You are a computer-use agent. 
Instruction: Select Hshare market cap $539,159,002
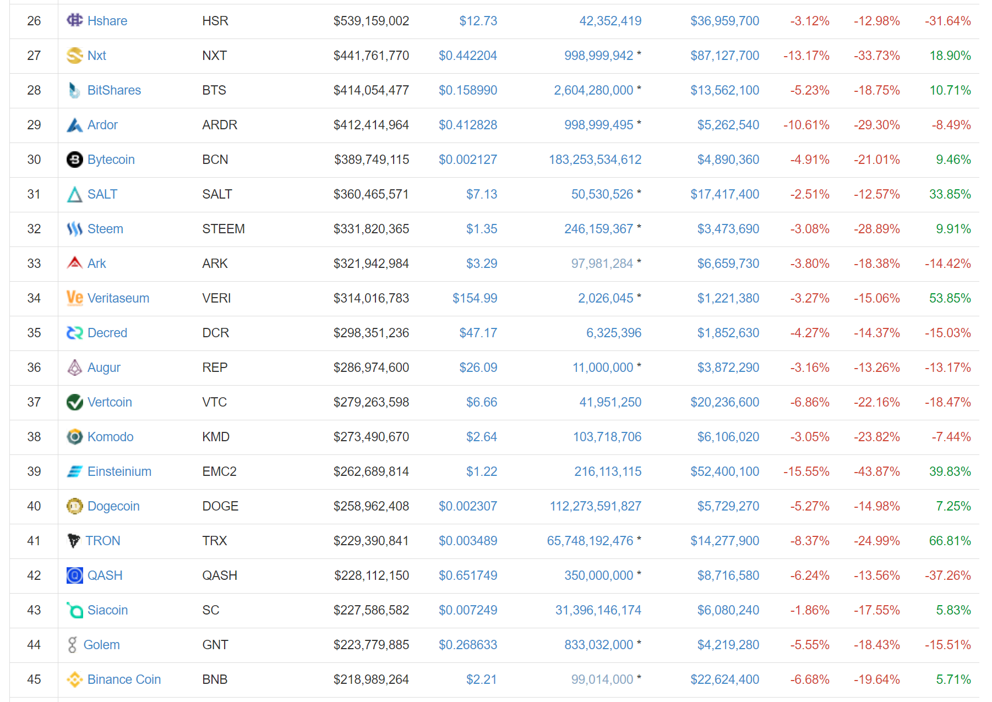point(372,21)
